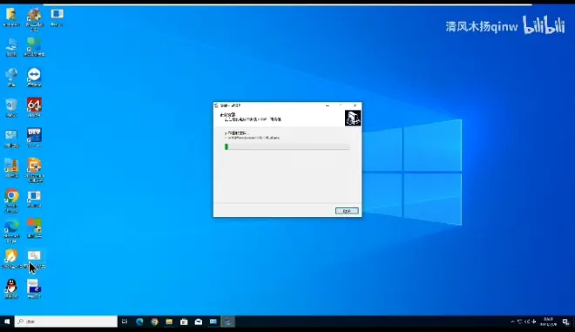Open Task View on the taskbar
Screen dimensions: 575x332
125,322
